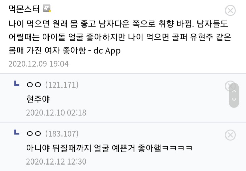Click the gray floating scroll pill background
Viewport: 246px width, 171px height.
coord(234,95)
